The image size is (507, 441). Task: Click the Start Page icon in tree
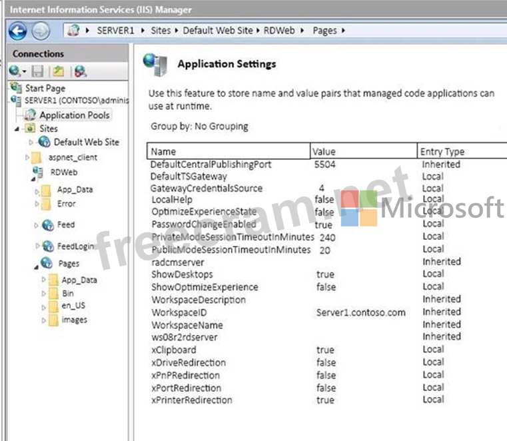click(x=16, y=87)
